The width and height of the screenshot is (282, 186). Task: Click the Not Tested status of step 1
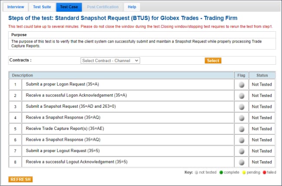(x=262, y=84)
